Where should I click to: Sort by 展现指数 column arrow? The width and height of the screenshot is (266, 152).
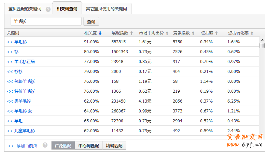(131, 33)
